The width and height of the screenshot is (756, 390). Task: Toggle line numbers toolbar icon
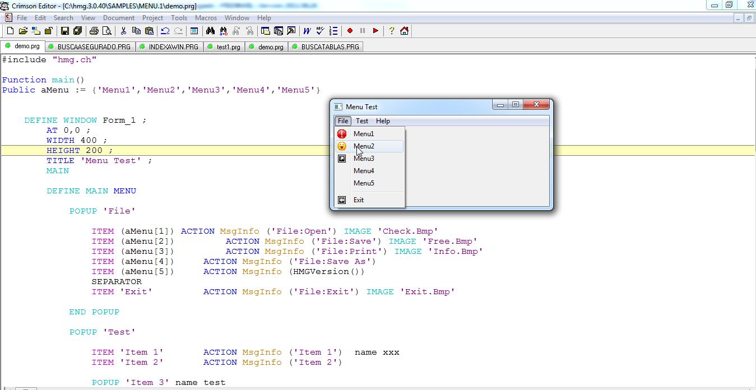[x=333, y=31]
